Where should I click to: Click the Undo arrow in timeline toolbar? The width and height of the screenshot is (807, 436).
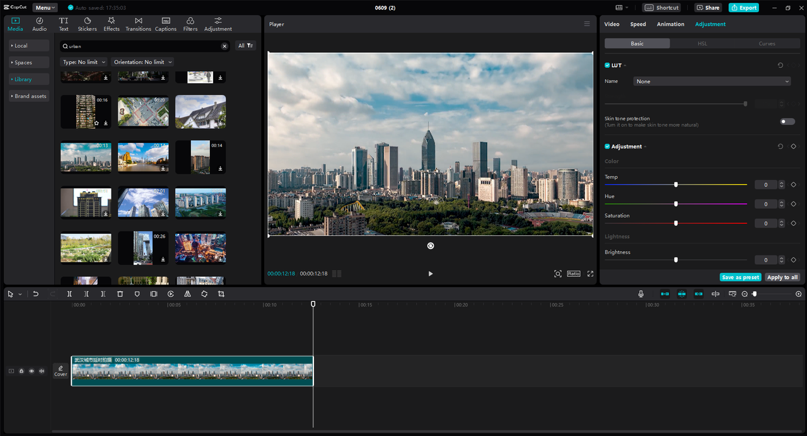(36, 294)
